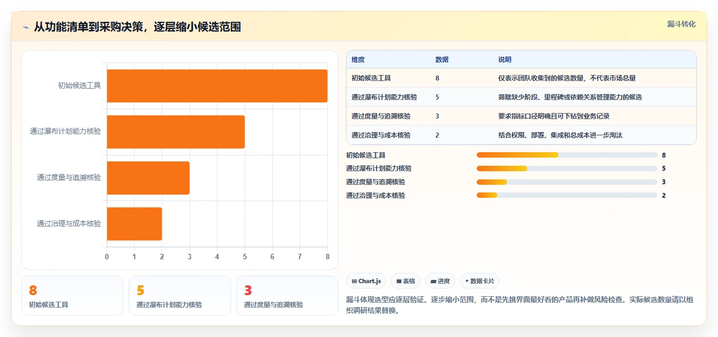Click the 初始候选工具 table cell
Screen dimensions: 718x337
coord(371,78)
